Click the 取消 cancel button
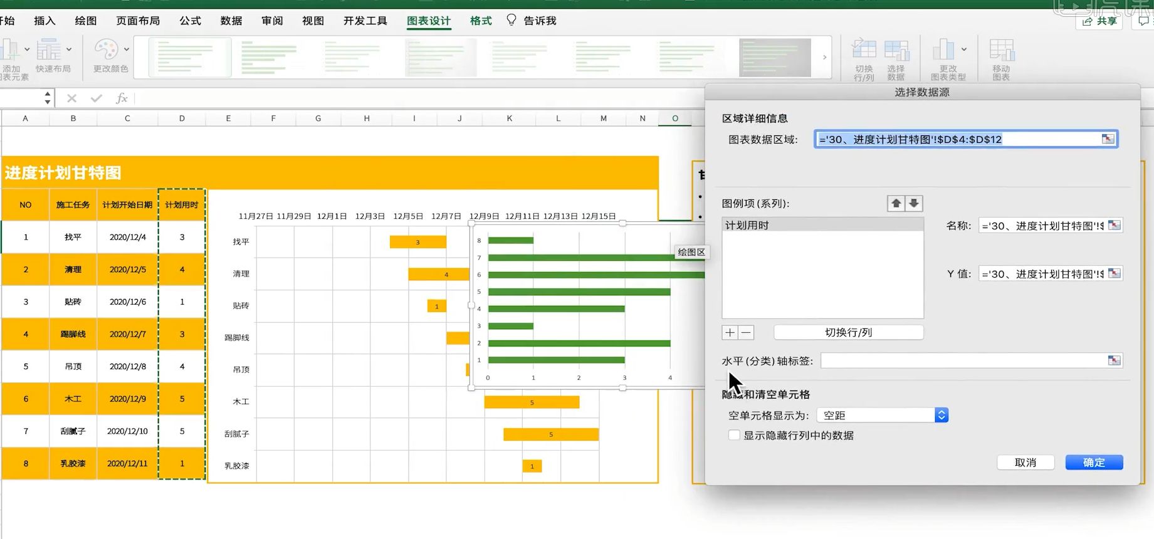The image size is (1154, 539). [1025, 463]
